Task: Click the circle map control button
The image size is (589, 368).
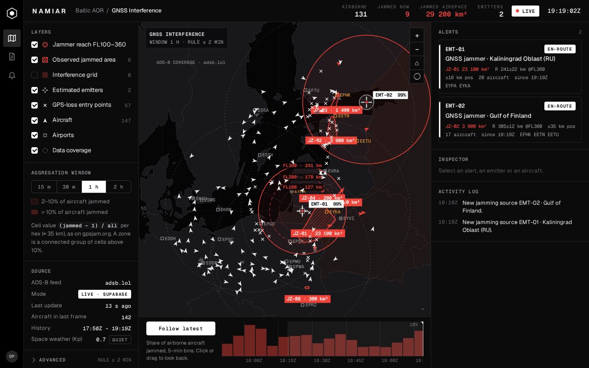Action: [x=417, y=76]
